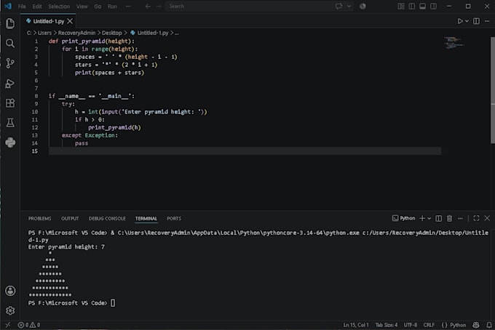The width and height of the screenshot is (495, 330).
Task: Customize layout icon in title bar
Action: pos(401,7)
